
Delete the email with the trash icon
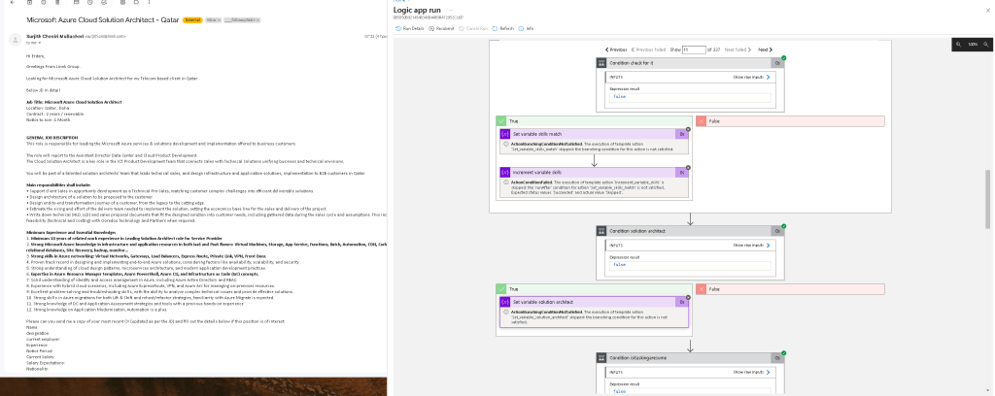pyautogui.click(x=57, y=3)
